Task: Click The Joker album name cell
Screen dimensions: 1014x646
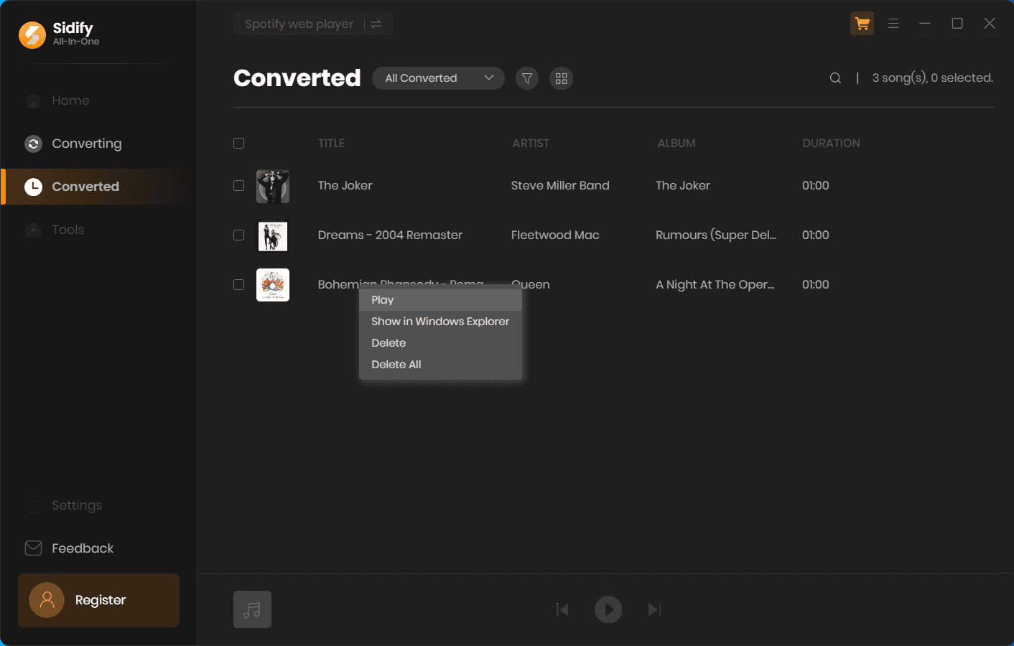Action: [x=683, y=186]
